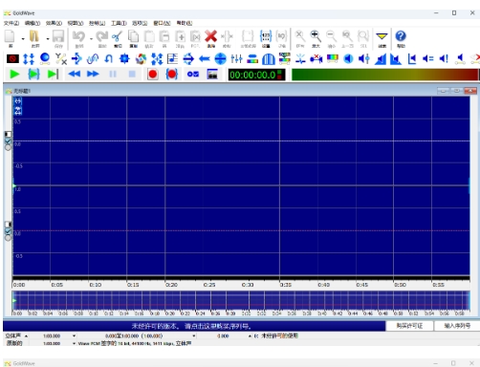This screenshot has width=480, height=367.
Task: Select the radio button below right channel checkbox
Action: point(8,238)
